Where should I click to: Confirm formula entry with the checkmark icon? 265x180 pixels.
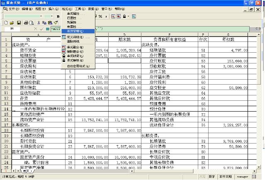[41, 29]
